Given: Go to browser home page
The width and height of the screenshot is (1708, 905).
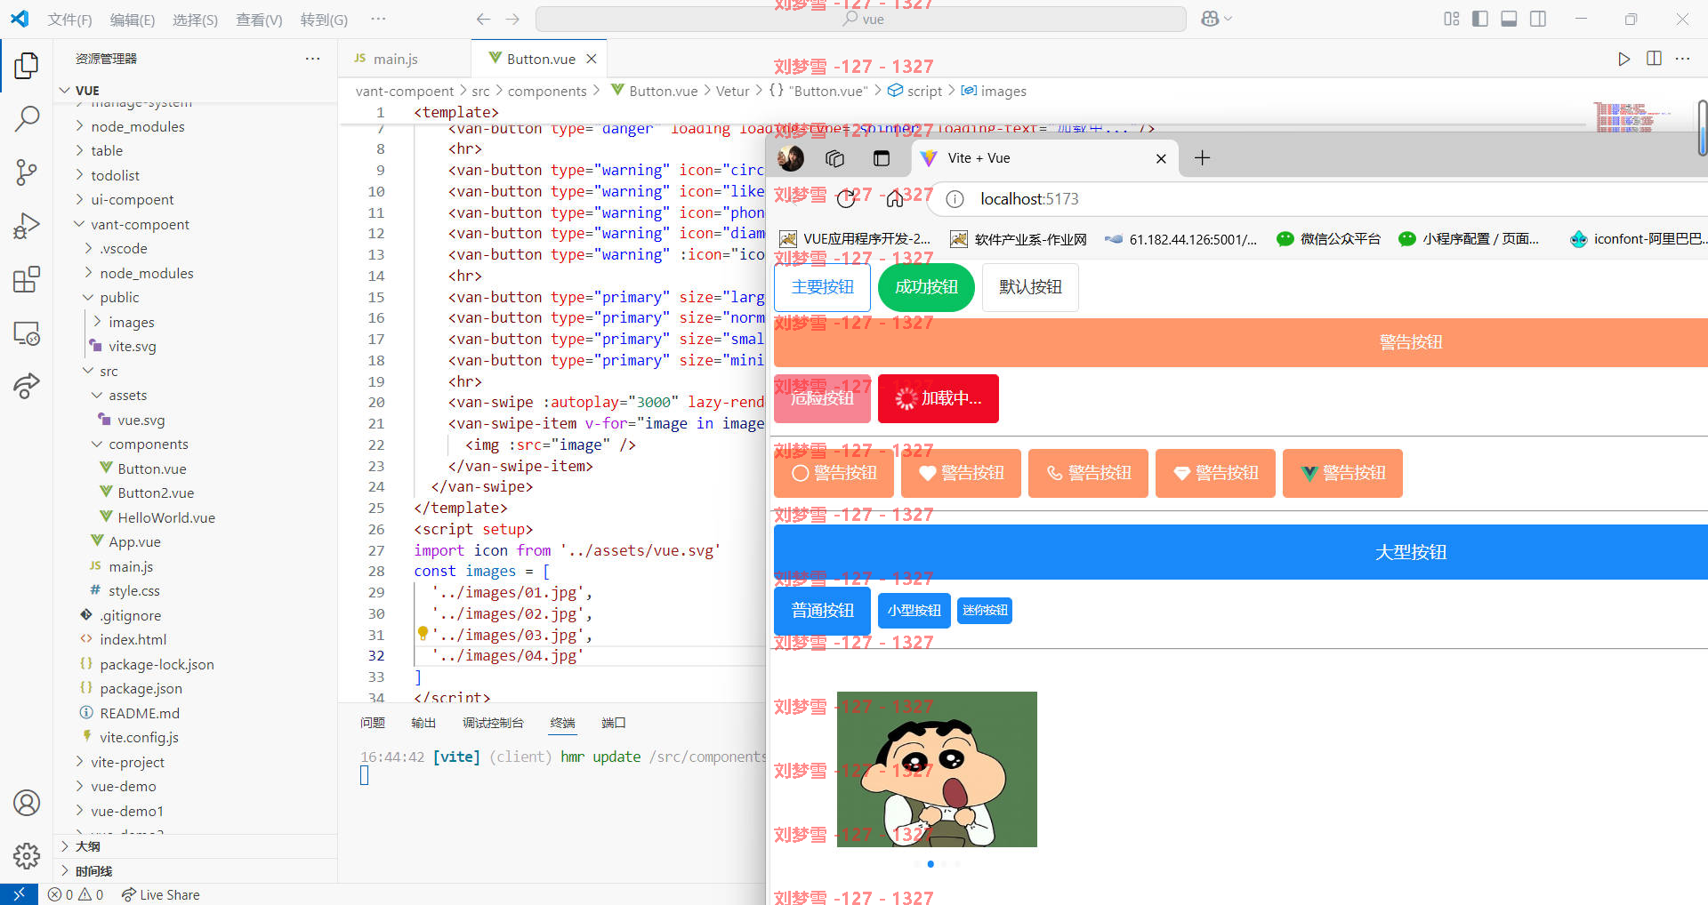Looking at the screenshot, I should point(895,199).
